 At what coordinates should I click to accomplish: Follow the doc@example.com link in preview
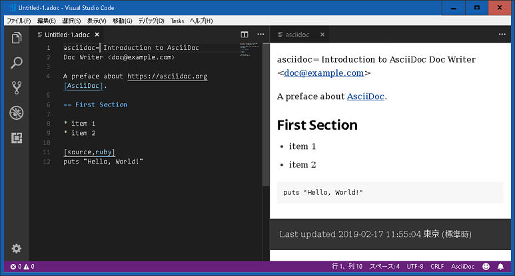pos(324,72)
